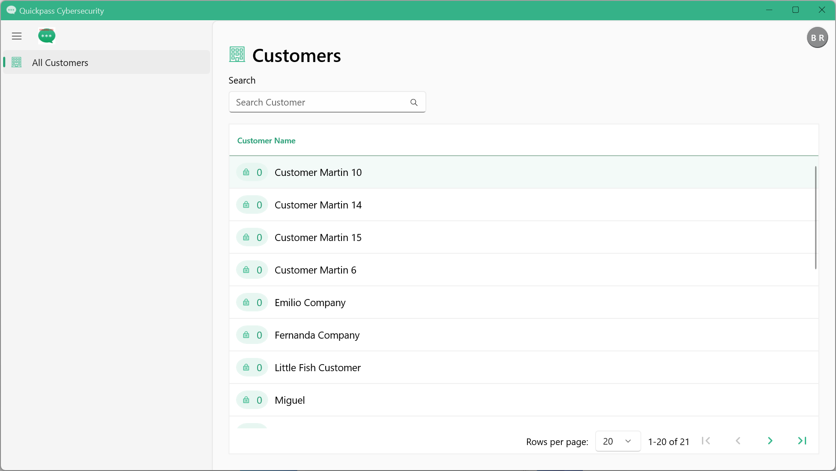Click the lock badge beside Emilio Company

(252, 303)
